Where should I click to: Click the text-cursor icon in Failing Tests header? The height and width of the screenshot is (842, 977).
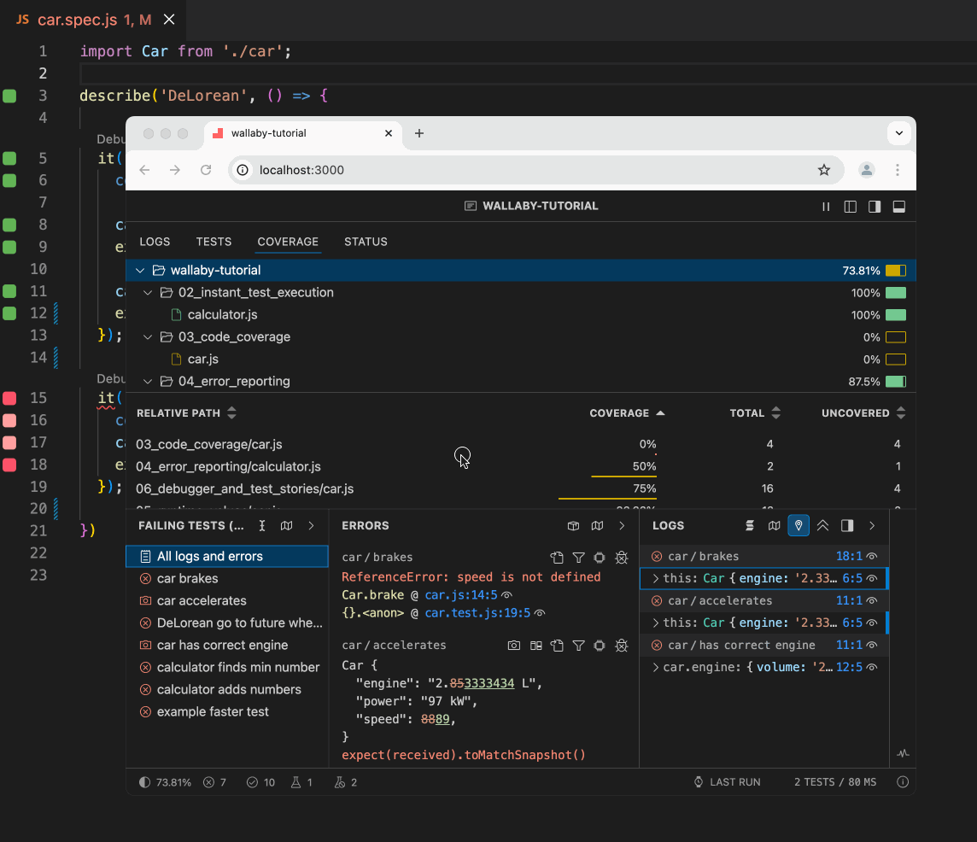click(x=261, y=525)
